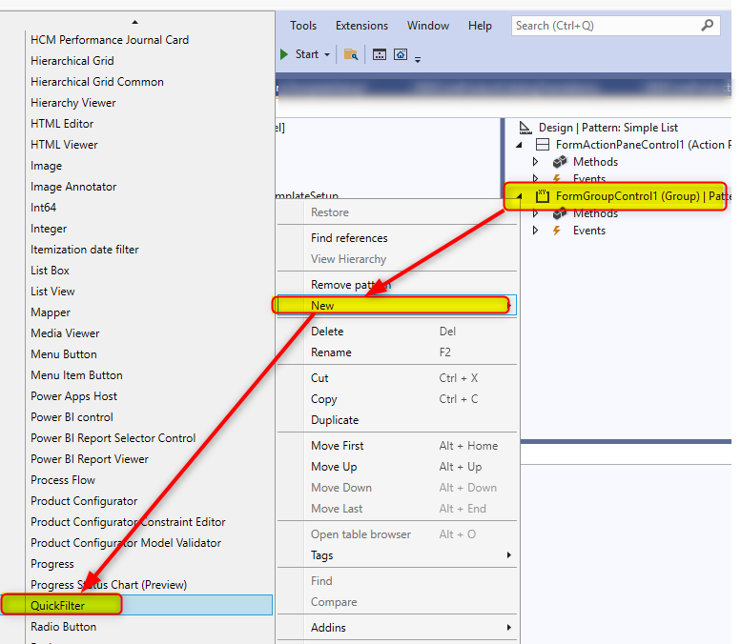Select HTML Editor in the control list
The image size is (741, 644).
click(62, 124)
